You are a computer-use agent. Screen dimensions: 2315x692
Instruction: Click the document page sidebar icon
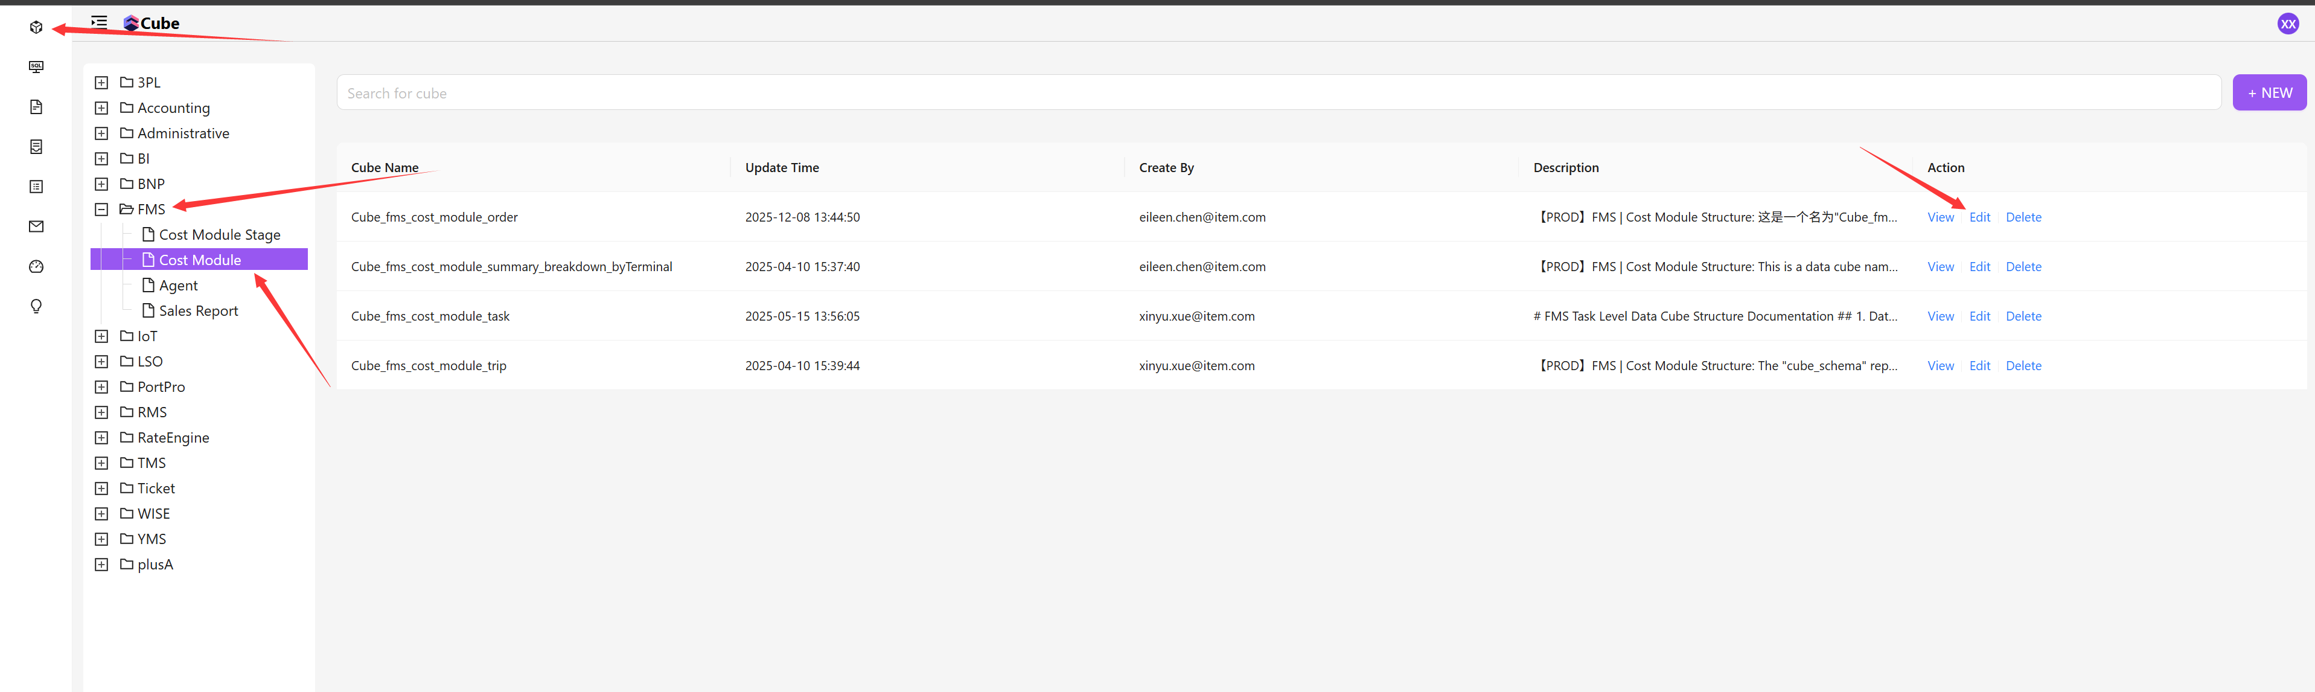[x=36, y=107]
